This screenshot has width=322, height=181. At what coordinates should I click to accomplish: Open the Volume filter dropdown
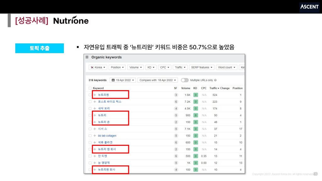[136, 67]
